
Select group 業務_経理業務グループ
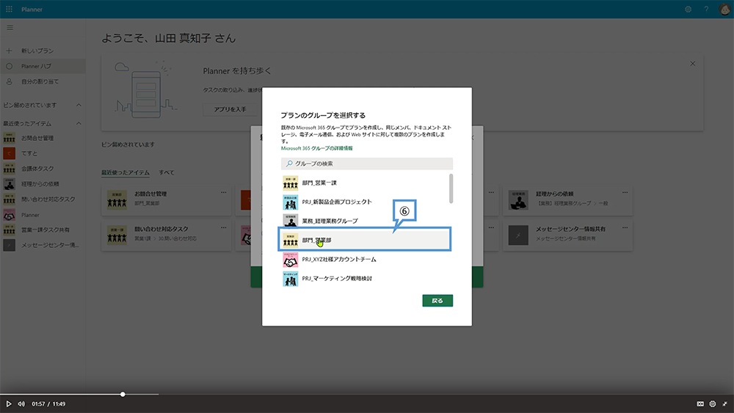click(x=365, y=221)
